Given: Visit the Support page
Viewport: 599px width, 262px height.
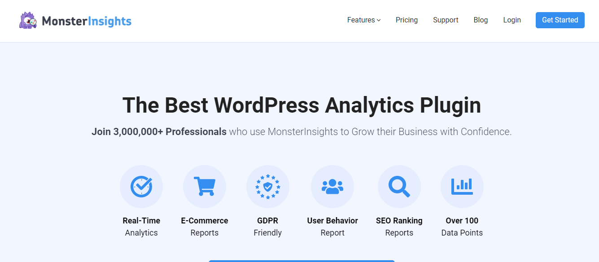Looking at the screenshot, I should tap(446, 20).
